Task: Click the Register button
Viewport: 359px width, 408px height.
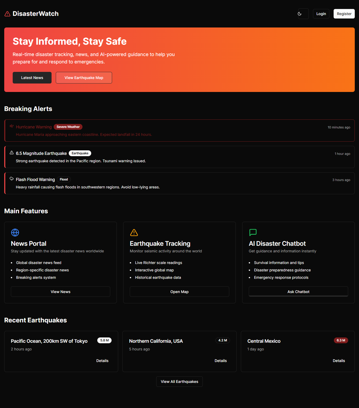Action: 344,13
